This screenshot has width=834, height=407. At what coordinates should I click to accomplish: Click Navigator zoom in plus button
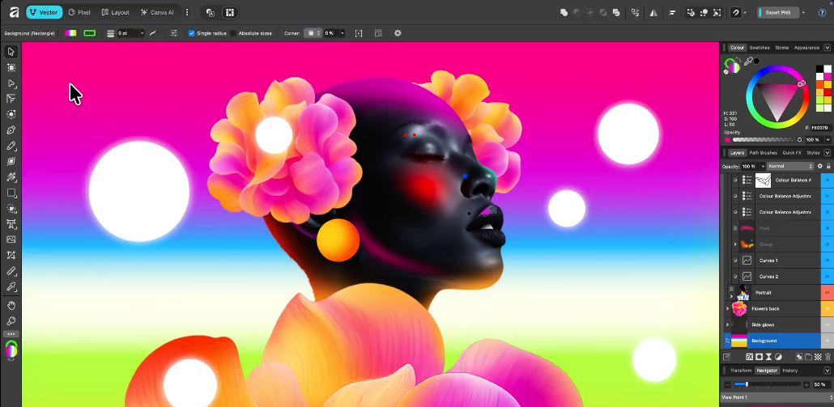coord(806,384)
